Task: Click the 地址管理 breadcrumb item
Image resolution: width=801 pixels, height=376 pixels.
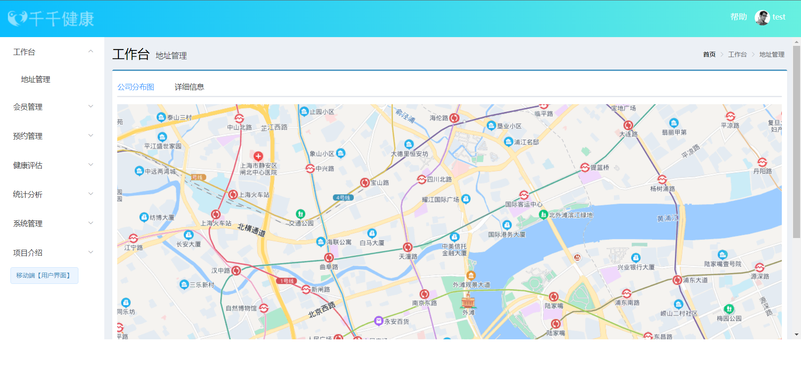Action: pos(772,55)
